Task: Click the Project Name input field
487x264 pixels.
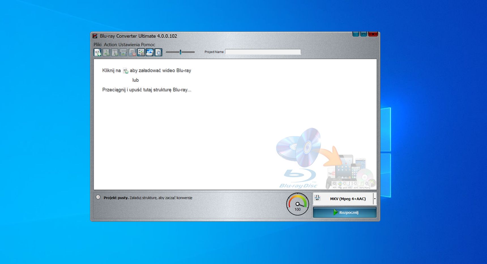Action: coord(263,52)
